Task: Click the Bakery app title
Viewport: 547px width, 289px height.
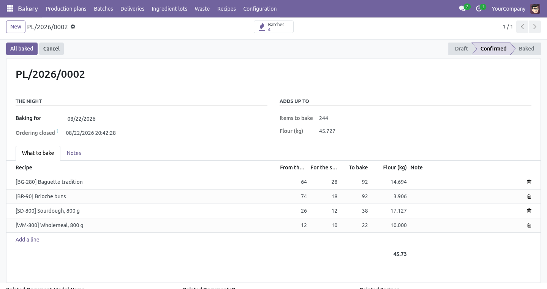Action: pos(28,8)
